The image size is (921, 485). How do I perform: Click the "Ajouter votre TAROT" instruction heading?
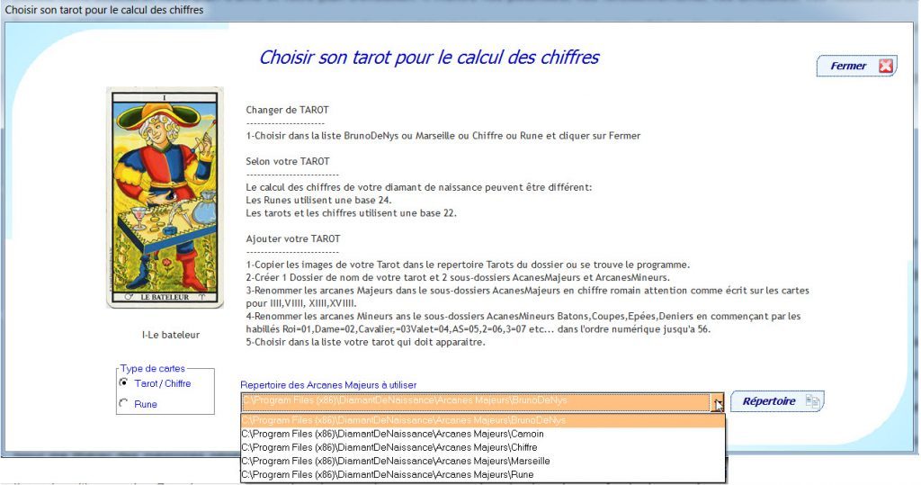293,238
